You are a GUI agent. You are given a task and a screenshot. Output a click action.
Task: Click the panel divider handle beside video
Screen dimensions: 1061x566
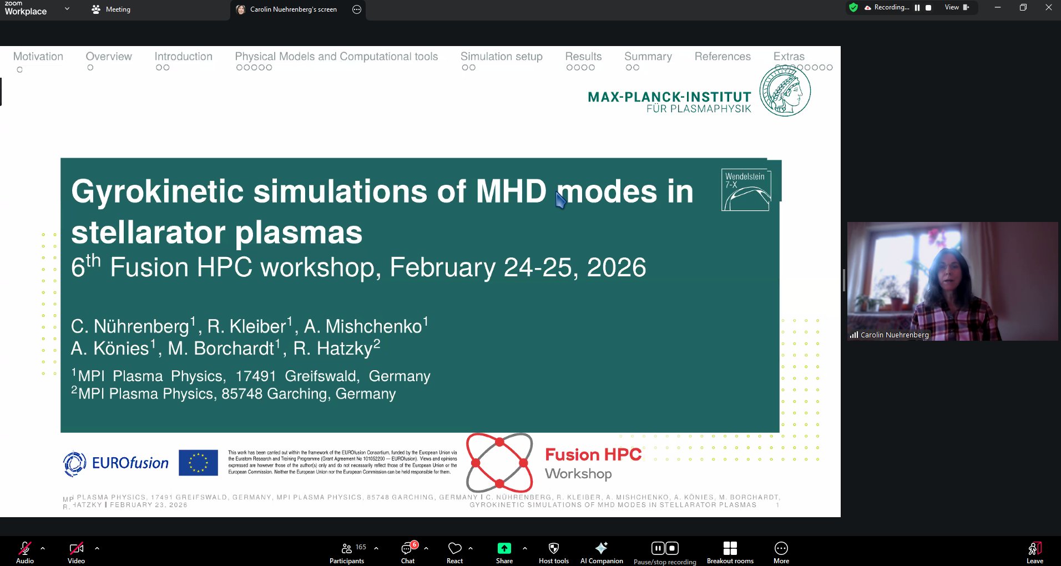[x=843, y=280]
